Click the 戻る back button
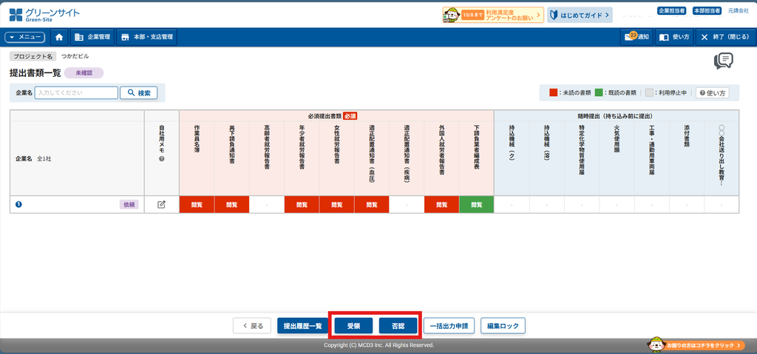 pyautogui.click(x=252, y=325)
